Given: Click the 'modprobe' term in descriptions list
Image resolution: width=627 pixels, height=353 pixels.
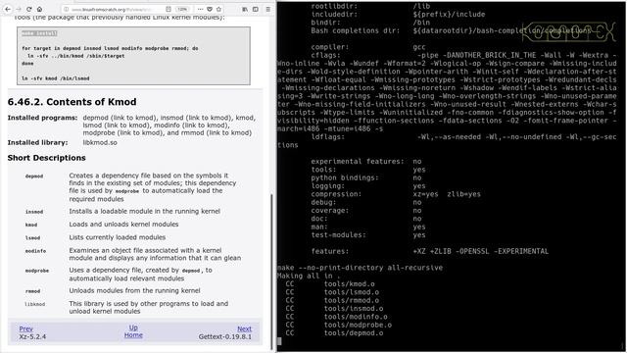Looking at the screenshot, I should click(37, 271).
